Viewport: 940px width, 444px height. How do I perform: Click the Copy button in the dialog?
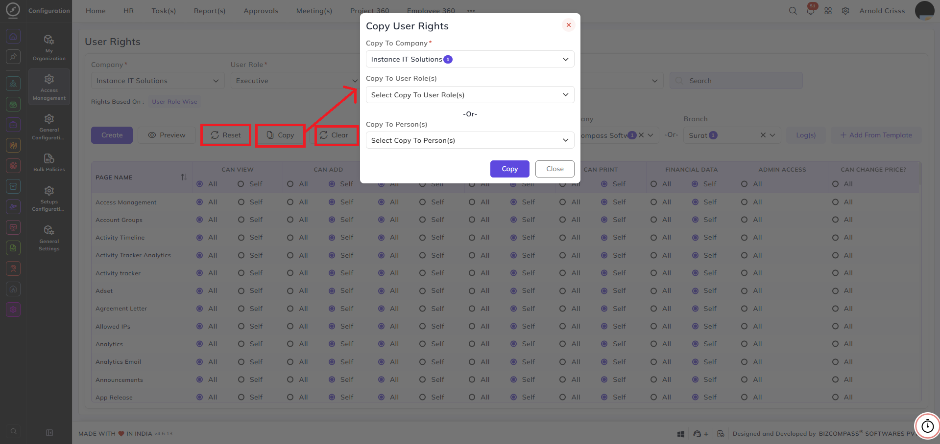509,169
